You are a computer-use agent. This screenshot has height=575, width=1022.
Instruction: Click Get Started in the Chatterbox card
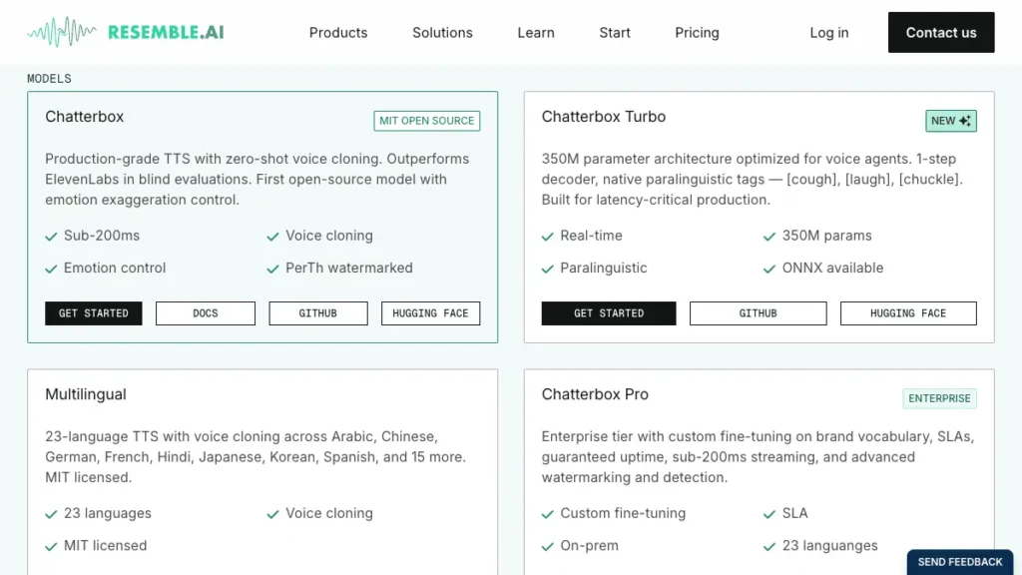93,313
